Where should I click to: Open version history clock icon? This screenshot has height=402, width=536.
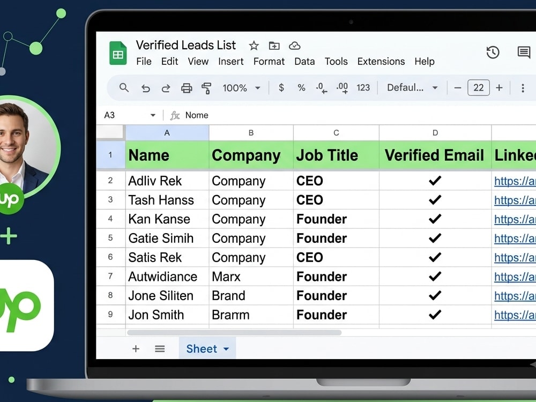tap(493, 53)
